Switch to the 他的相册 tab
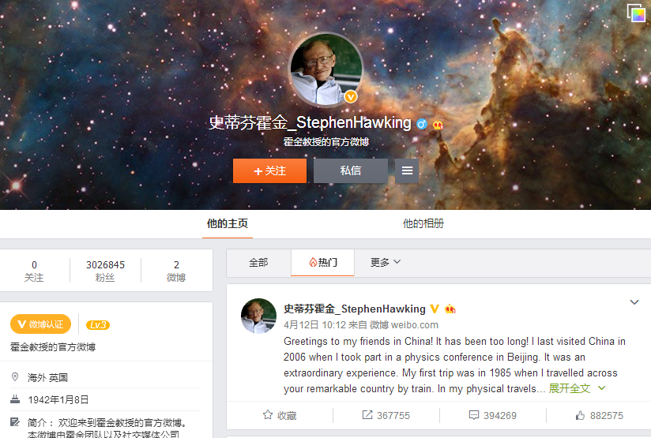The width and height of the screenshot is (651, 438). pyautogui.click(x=423, y=223)
